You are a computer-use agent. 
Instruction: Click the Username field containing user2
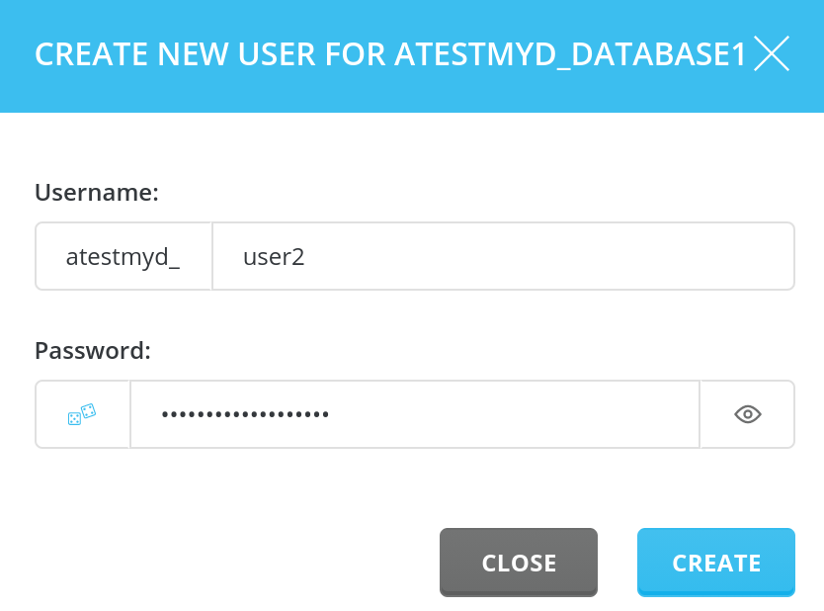503,257
